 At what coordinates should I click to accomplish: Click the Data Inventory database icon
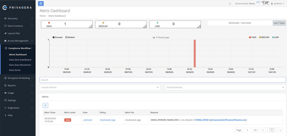(5, 26)
